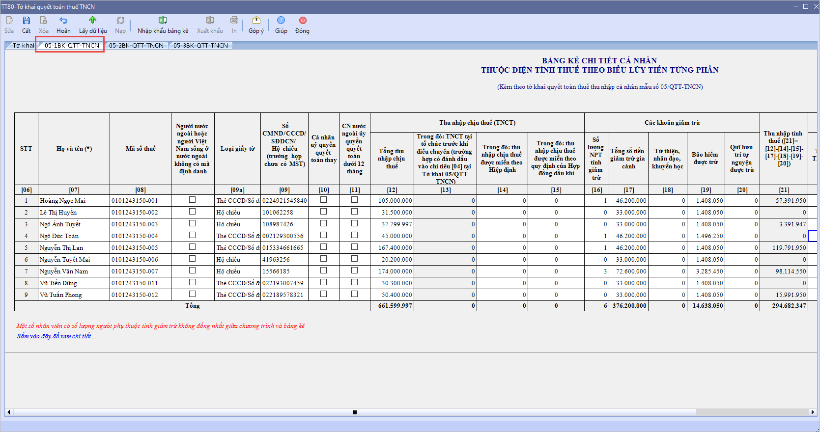Click the Cất save icon
Viewport: 820px width, 432px height.
pos(26,21)
